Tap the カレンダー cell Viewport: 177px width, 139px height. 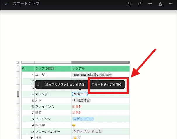(x=53, y=94)
